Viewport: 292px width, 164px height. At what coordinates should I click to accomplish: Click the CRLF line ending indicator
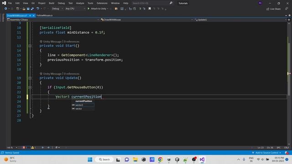(x=287, y=148)
